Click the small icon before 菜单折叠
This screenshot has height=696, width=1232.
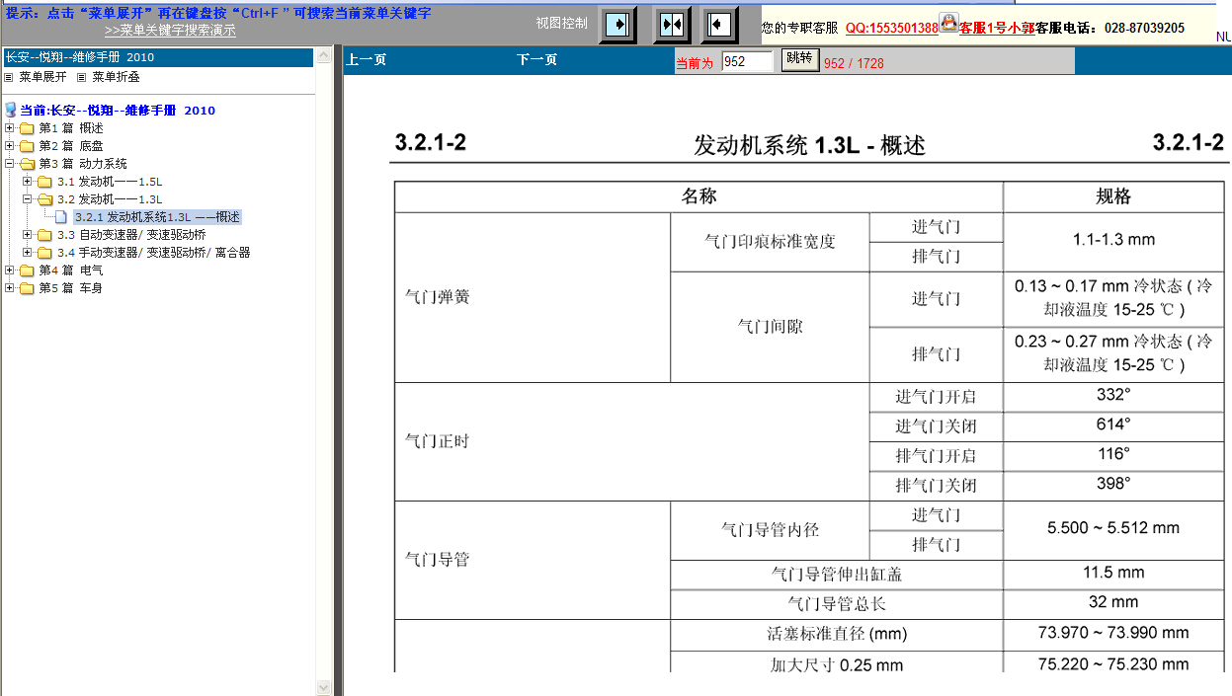[x=82, y=77]
